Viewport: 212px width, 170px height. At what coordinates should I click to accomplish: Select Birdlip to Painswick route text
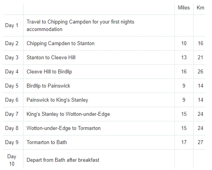(x=49, y=86)
